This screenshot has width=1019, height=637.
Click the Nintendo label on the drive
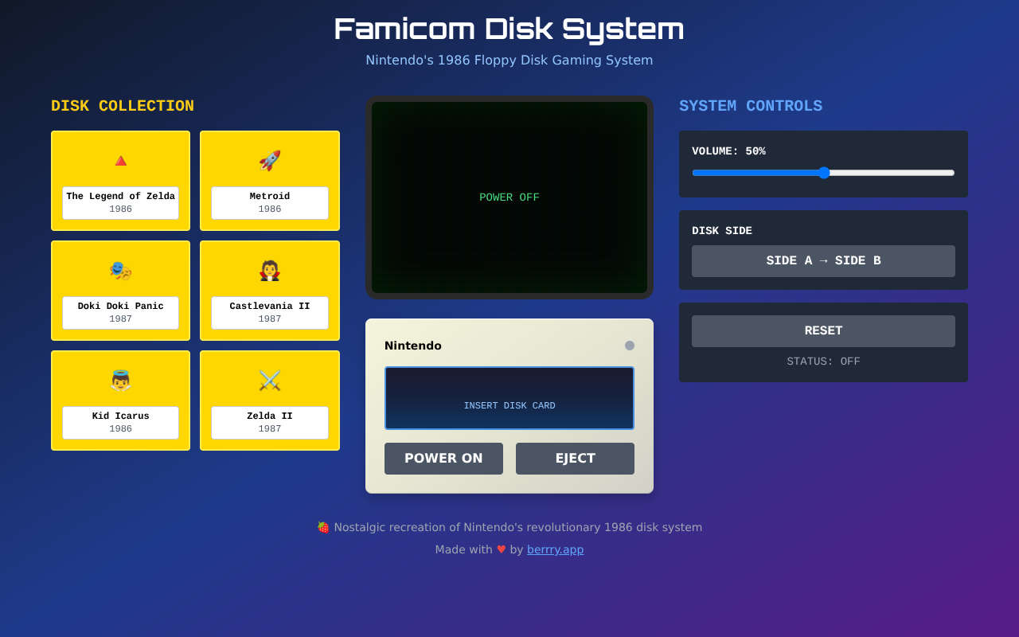tap(412, 346)
